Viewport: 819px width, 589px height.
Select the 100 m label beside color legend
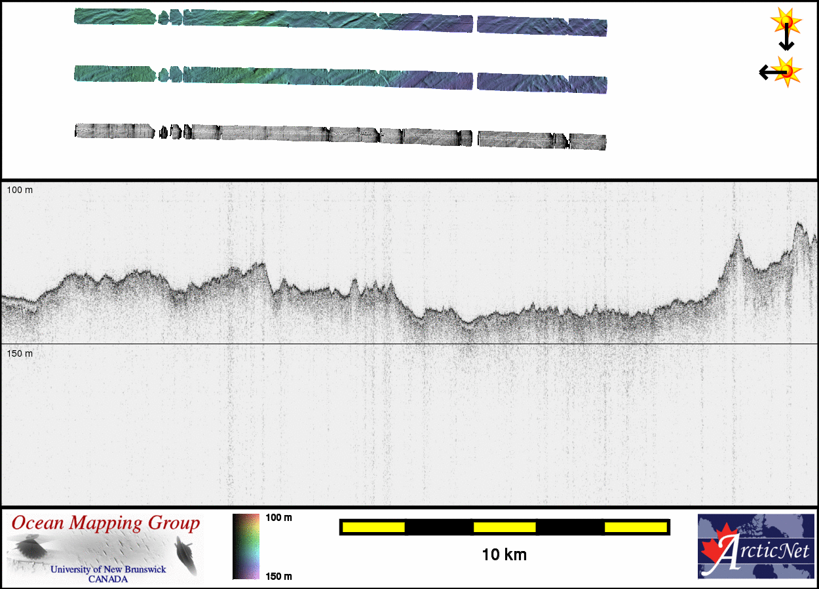click(278, 518)
